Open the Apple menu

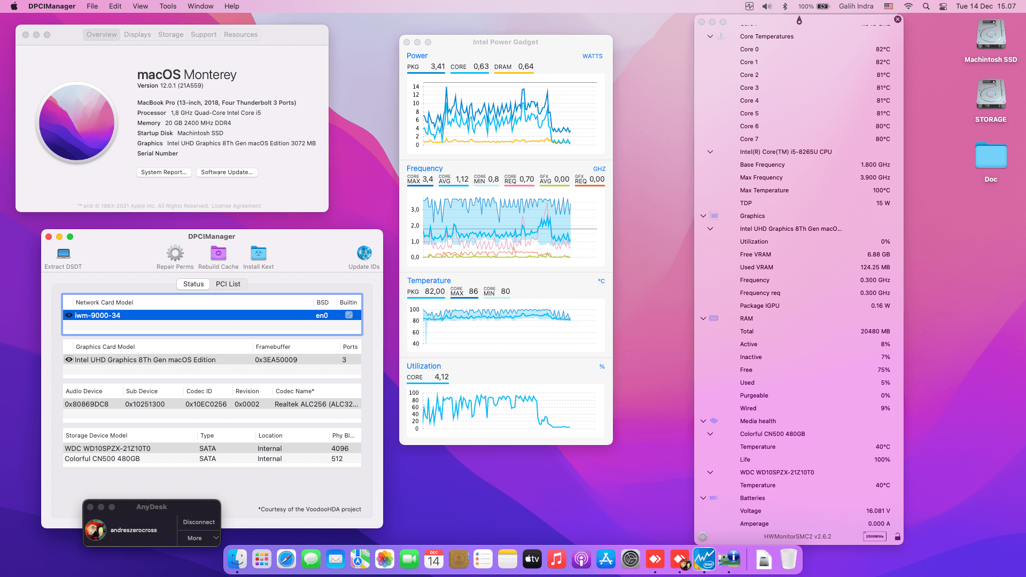(x=14, y=6)
